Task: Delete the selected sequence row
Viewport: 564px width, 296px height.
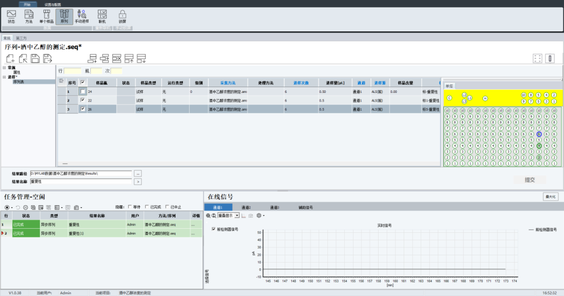Action: pos(116,58)
